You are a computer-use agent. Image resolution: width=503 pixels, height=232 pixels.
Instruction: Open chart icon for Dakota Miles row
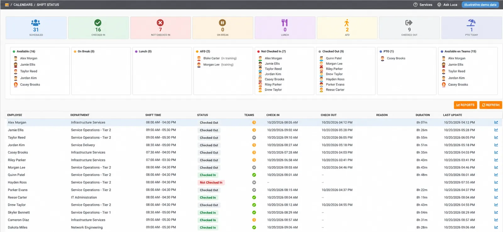pyautogui.click(x=496, y=227)
